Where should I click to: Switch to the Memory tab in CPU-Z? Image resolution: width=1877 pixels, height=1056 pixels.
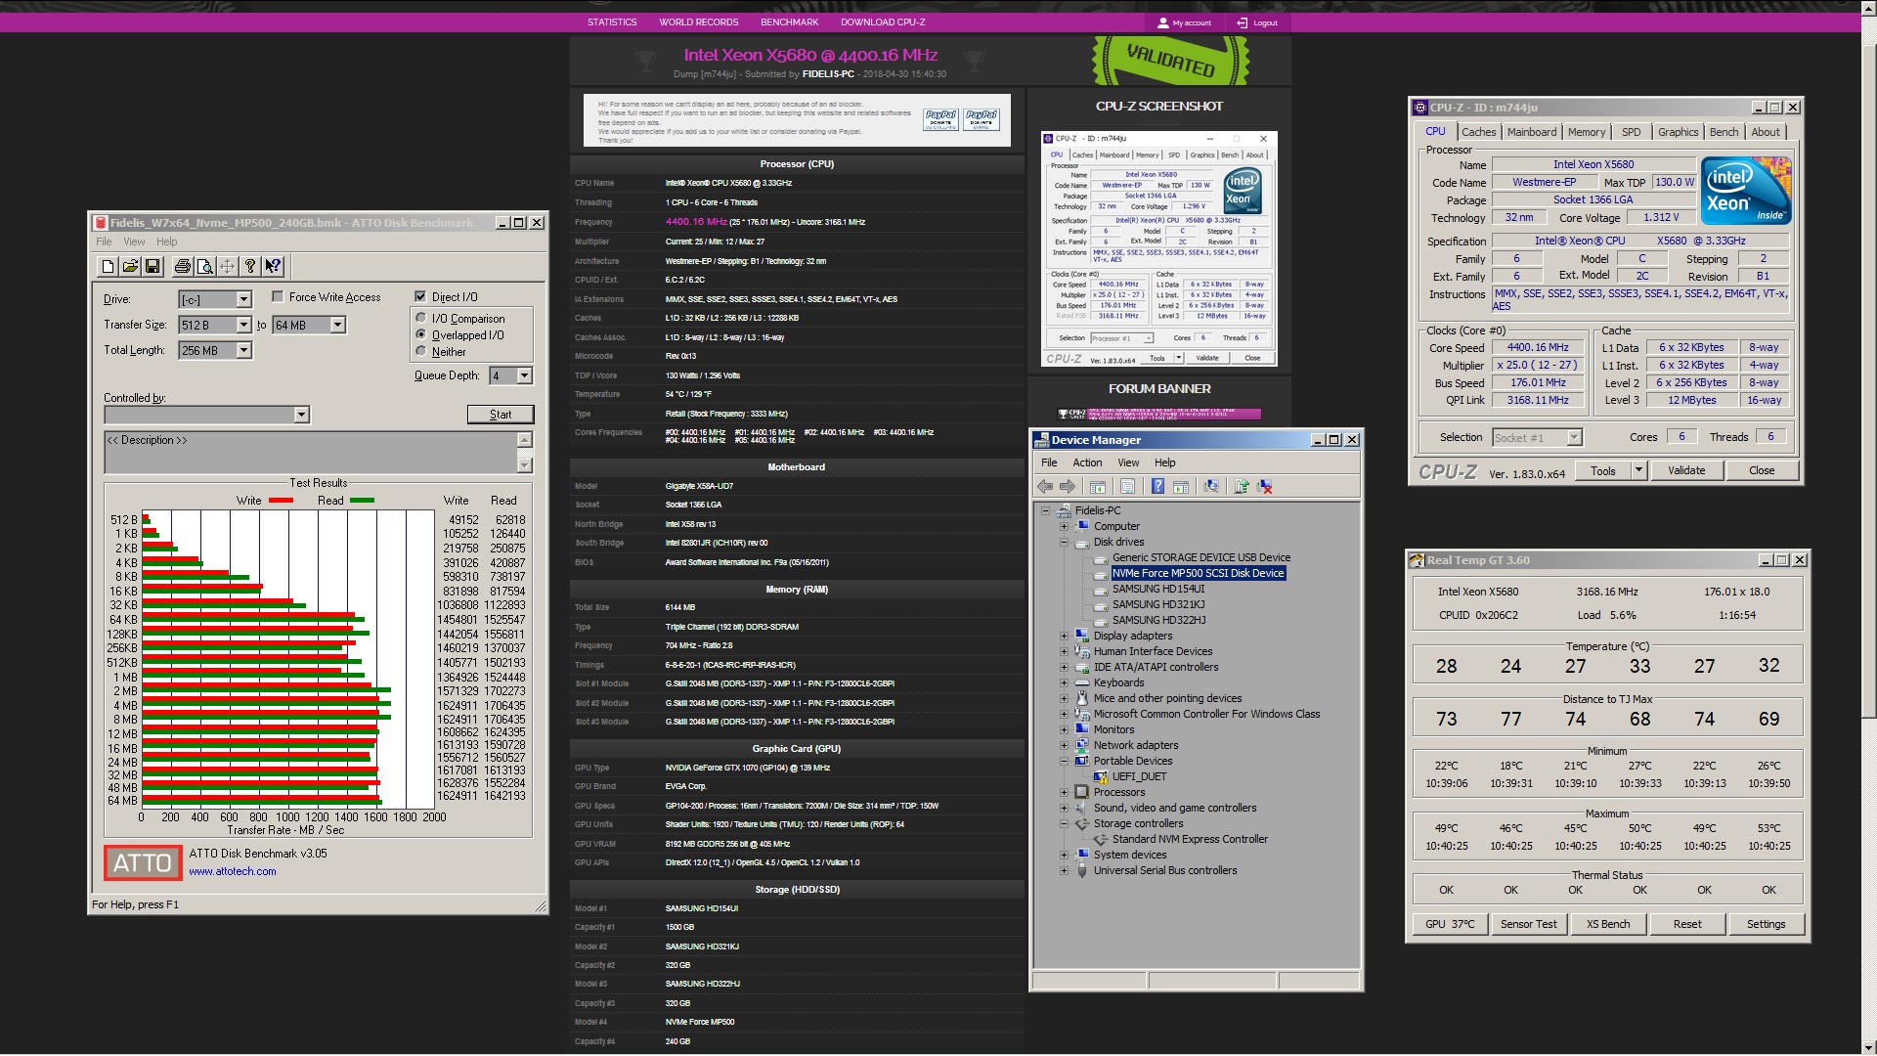[1586, 132]
